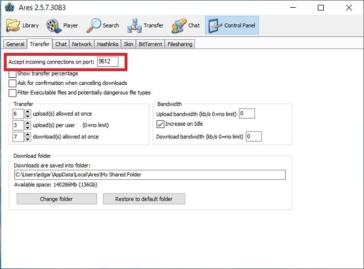364x269 pixels.
Task: Open the Chat toolbar section
Action: point(185,25)
